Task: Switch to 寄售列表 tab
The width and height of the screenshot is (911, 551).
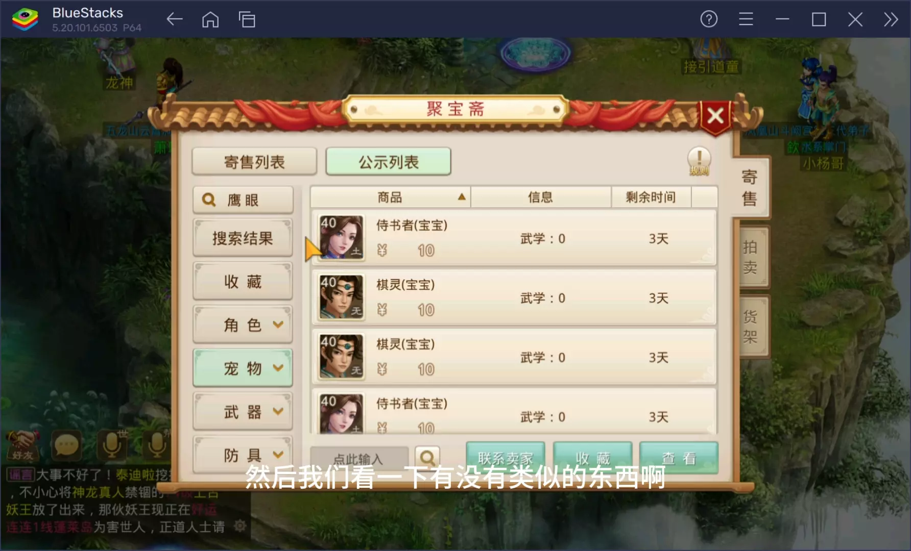Action: 254,162
